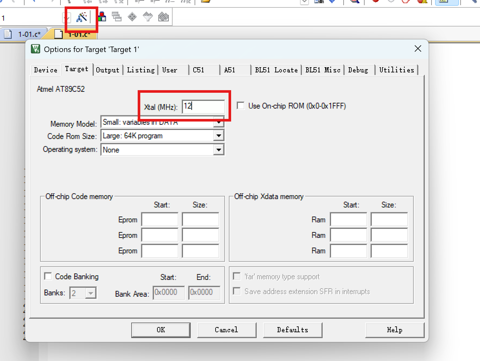Click second Ram row Size field
This screenshot has height=361, width=480.
click(x=389, y=235)
